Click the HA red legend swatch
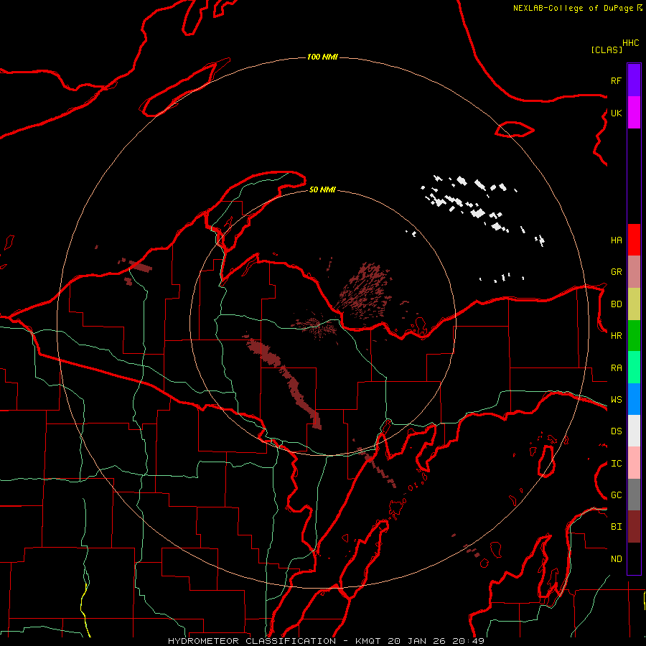The width and height of the screenshot is (646, 646). (634, 240)
